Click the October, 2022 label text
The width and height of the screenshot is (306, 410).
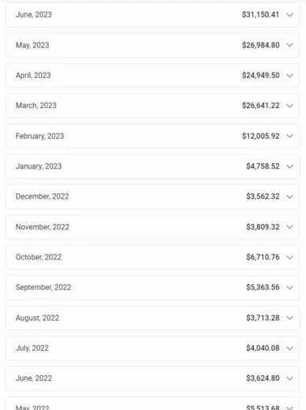click(x=39, y=257)
